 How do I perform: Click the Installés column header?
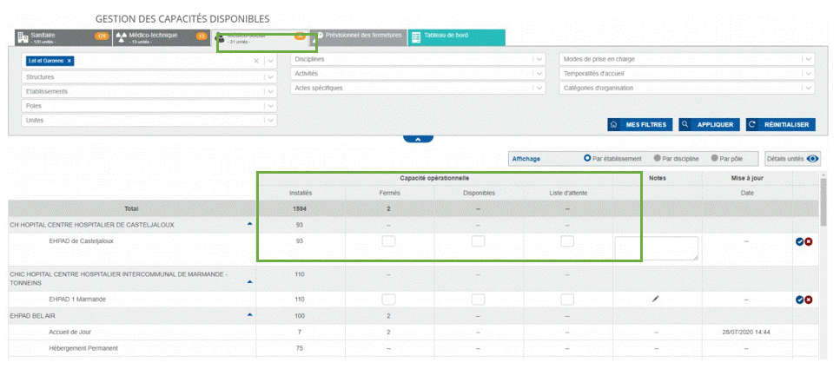click(300, 193)
